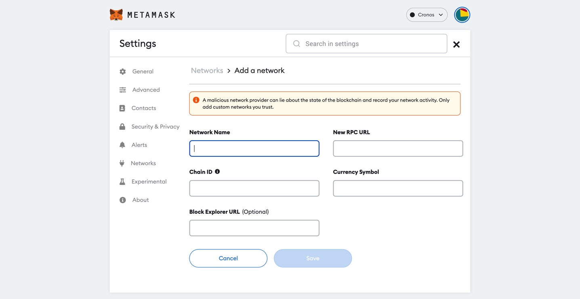Open Security & Privacy section
This screenshot has width=580, height=299.
(x=156, y=127)
